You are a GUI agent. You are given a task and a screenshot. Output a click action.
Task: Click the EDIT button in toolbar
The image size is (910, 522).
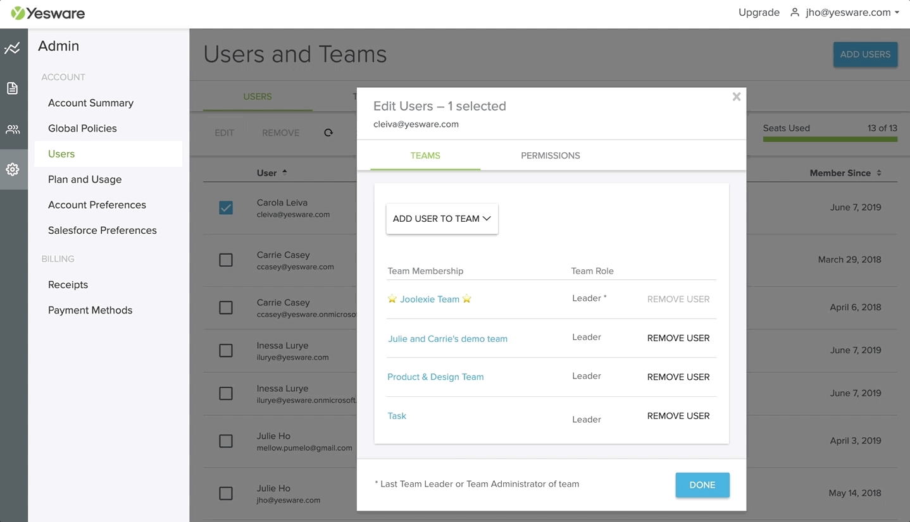224,133
